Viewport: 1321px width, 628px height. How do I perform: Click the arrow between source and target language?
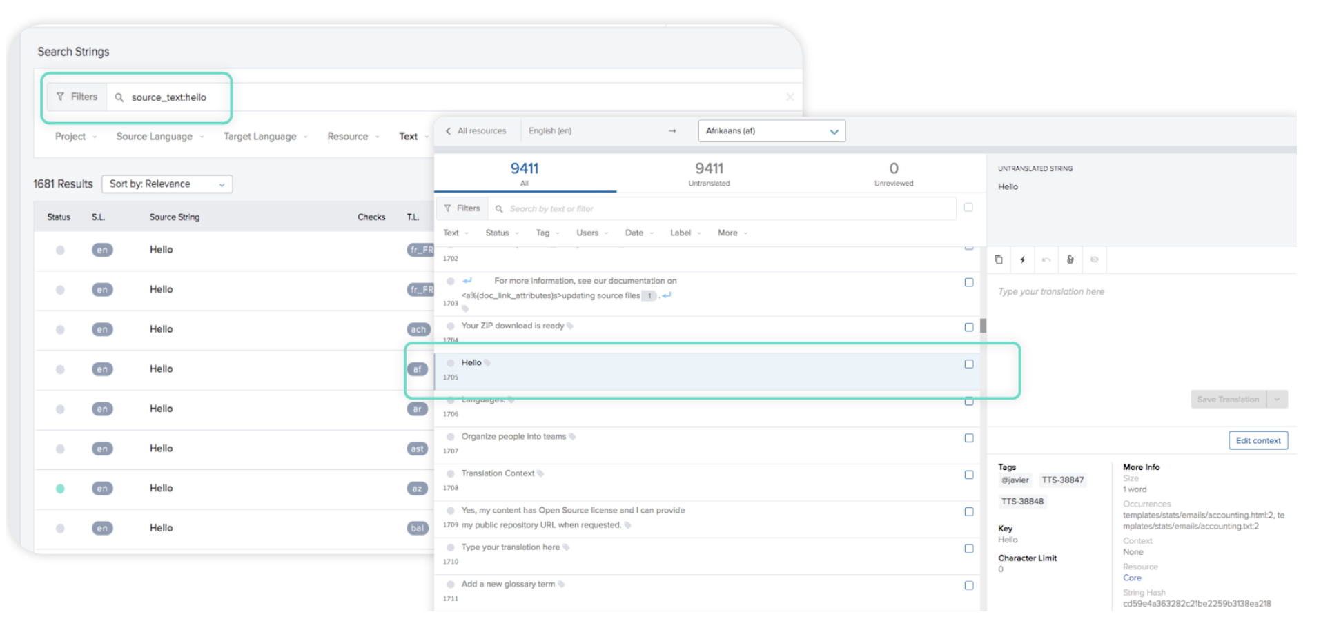pyautogui.click(x=672, y=131)
